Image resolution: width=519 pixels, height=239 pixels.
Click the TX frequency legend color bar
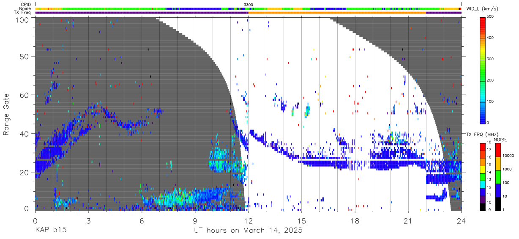(483, 177)
